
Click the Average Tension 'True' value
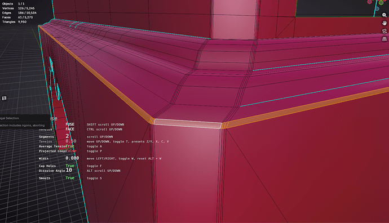(70, 146)
